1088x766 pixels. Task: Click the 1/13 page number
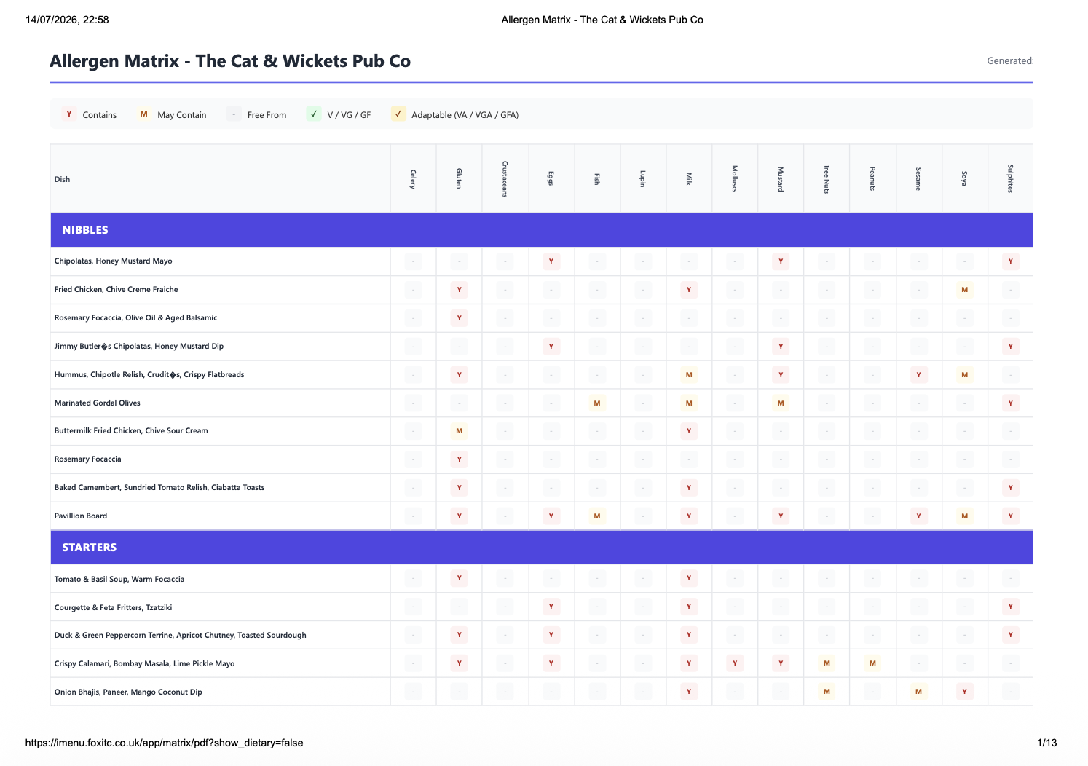point(1047,743)
